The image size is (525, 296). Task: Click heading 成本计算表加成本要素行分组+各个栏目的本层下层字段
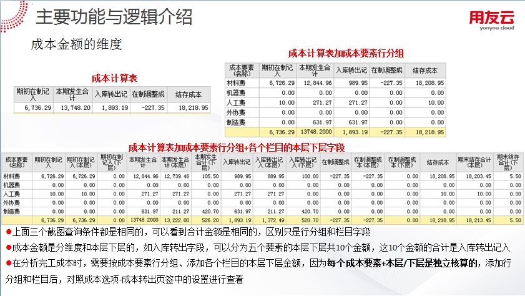pyautogui.click(x=237, y=147)
